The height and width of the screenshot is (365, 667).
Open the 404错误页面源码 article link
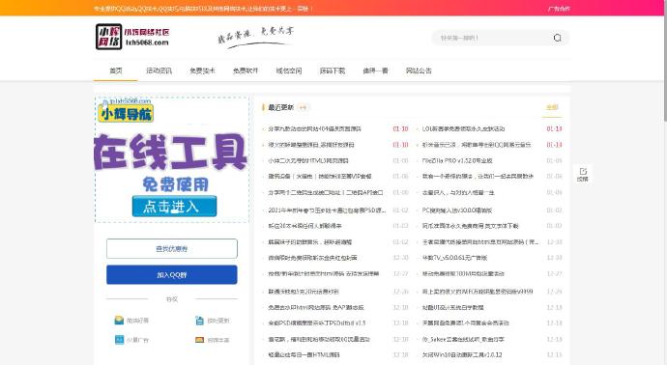(314, 128)
